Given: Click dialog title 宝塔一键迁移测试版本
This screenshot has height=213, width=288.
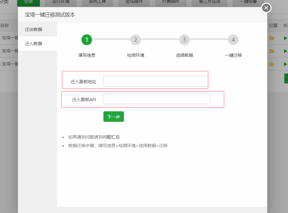Looking at the screenshot, I should [50, 15].
